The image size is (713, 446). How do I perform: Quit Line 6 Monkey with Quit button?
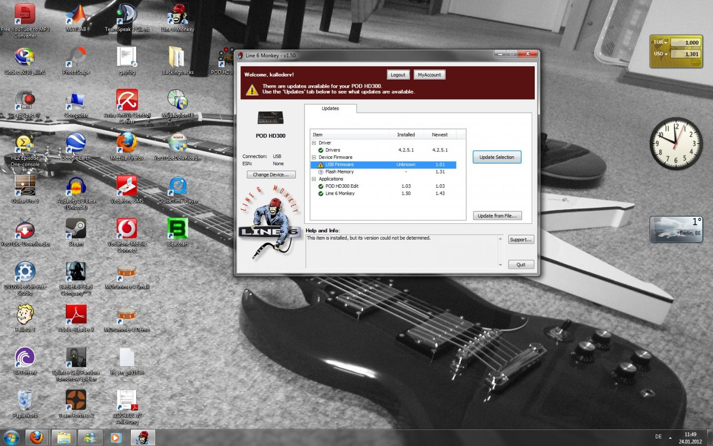[521, 265]
